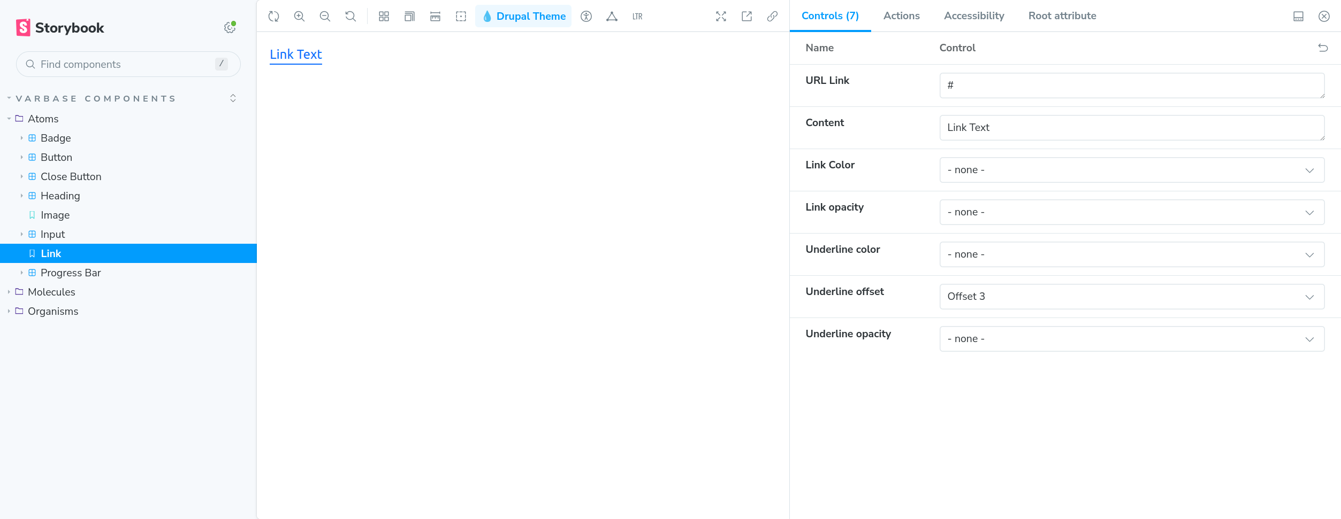Viewport: 1341px width, 519px height.
Task: Click the Drupal Theme selector button
Action: (x=523, y=16)
